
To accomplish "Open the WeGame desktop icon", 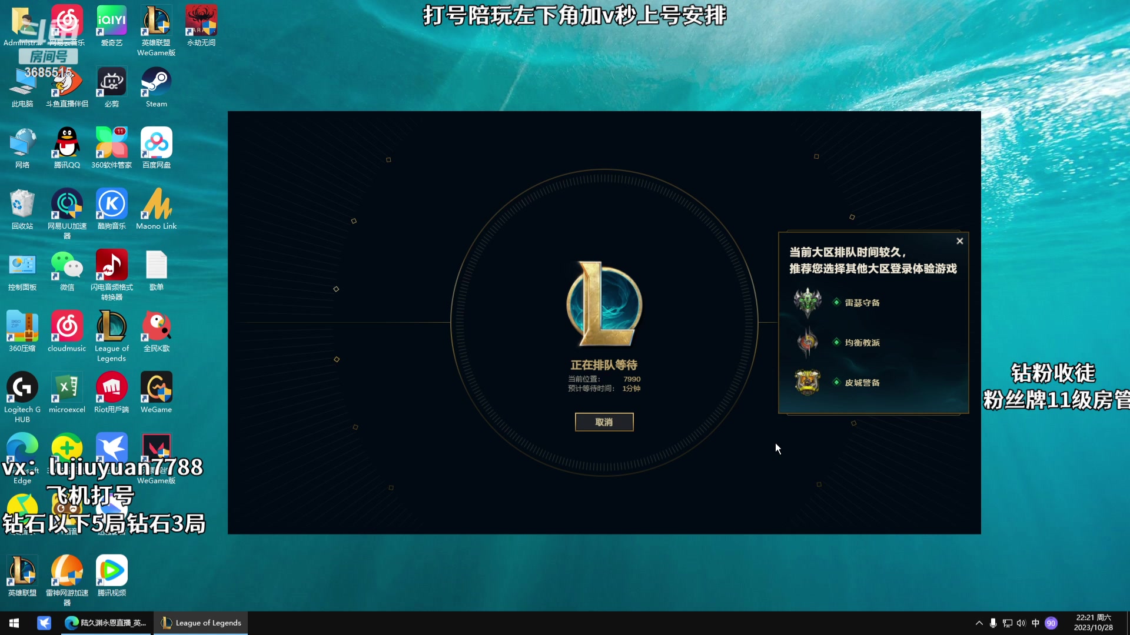I will point(156,393).
